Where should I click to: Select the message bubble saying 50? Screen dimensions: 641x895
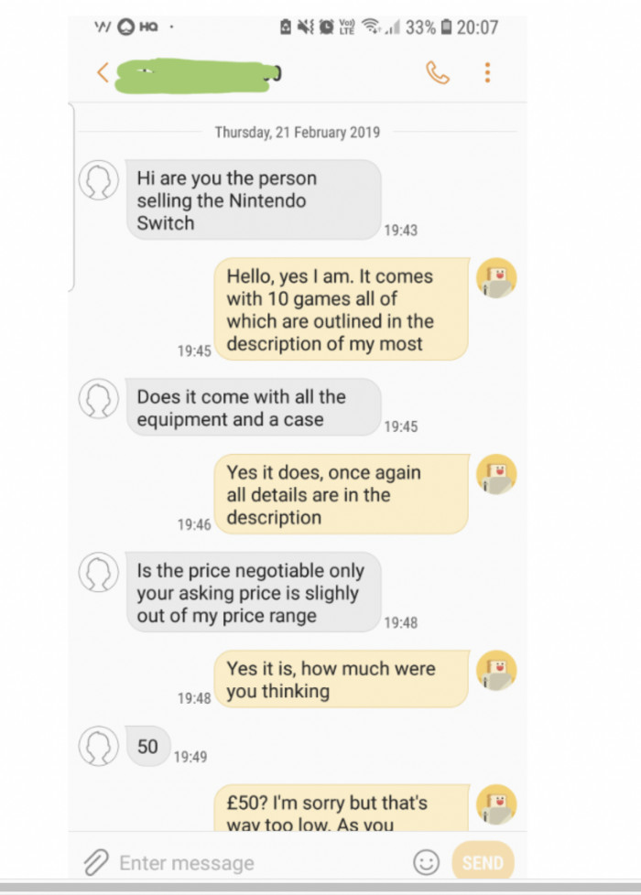[x=147, y=747]
